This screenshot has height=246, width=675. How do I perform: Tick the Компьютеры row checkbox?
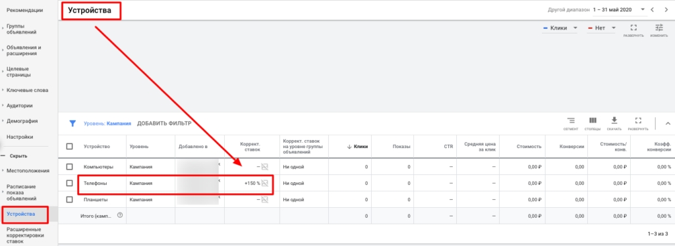70,166
